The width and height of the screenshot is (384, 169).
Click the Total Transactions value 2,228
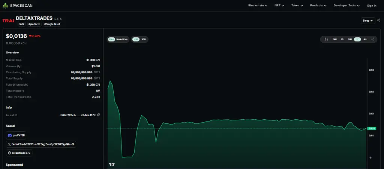pos(96,97)
